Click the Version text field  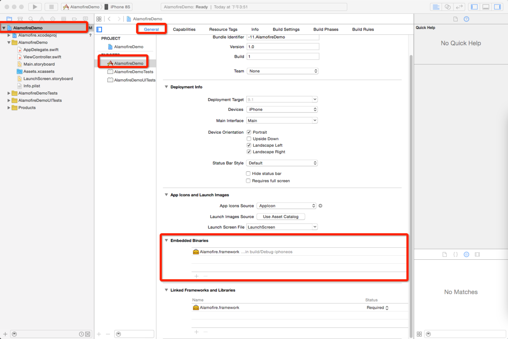(283, 47)
